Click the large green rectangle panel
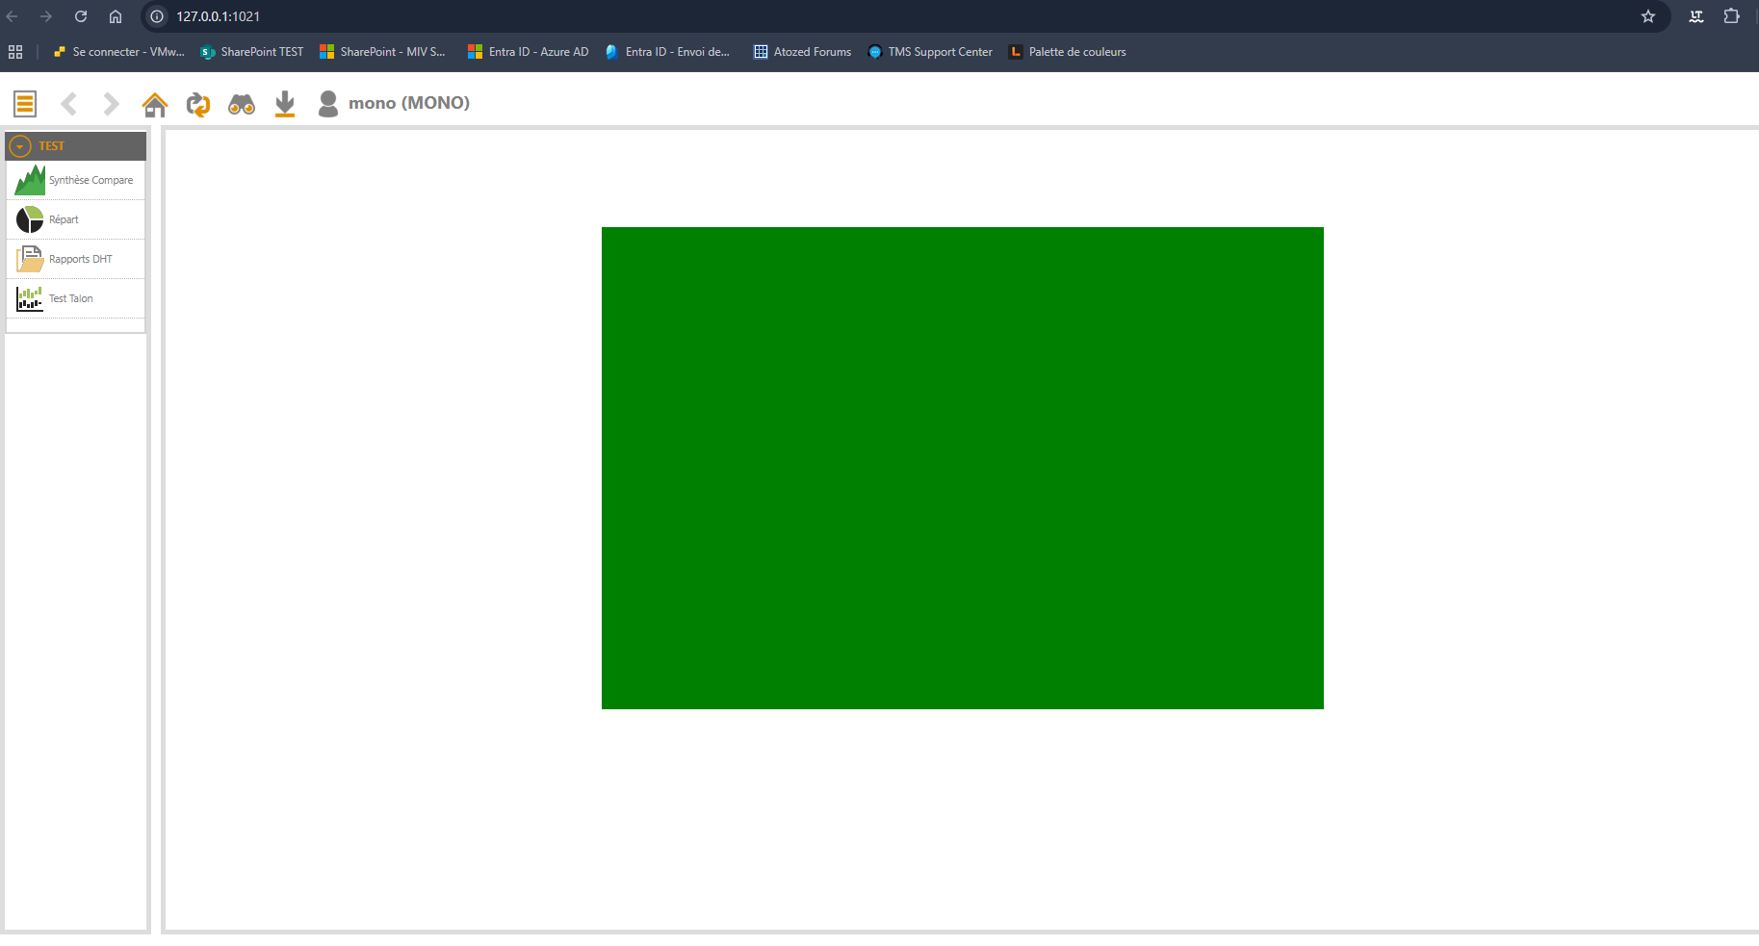This screenshot has height=946, width=1759. (963, 468)
